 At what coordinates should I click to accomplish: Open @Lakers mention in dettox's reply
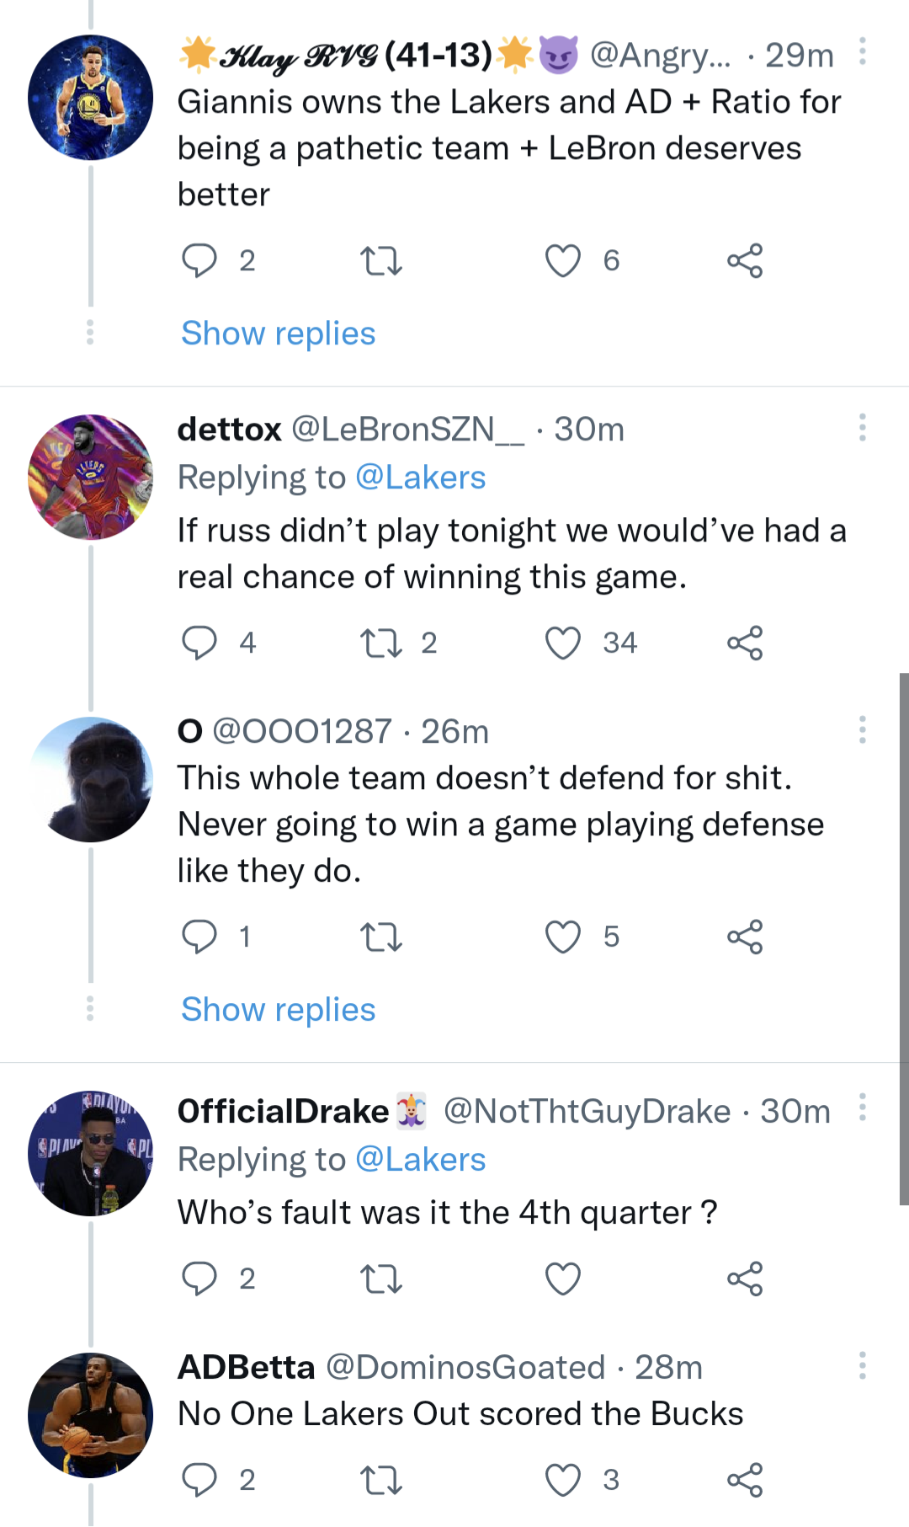pyautogui.click(x=420, y=478)
